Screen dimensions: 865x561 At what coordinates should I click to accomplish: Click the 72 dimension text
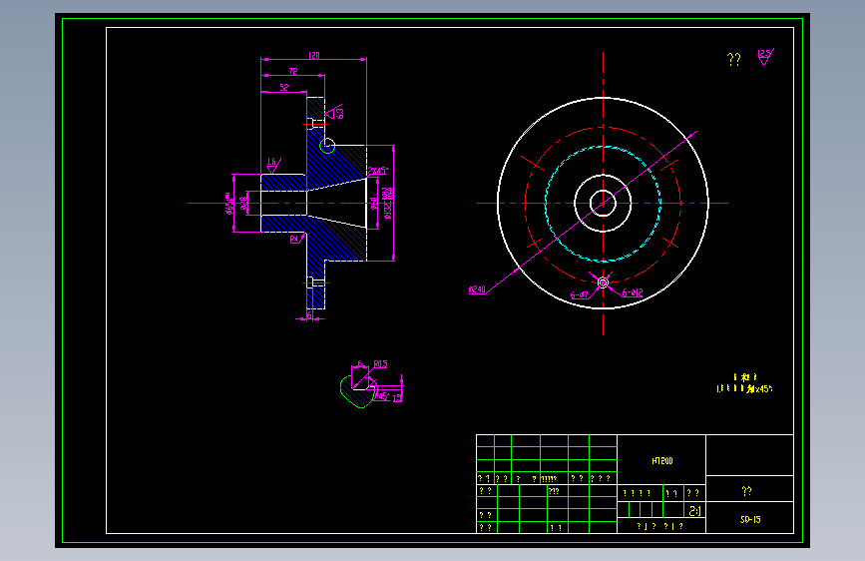coord(293,71)
